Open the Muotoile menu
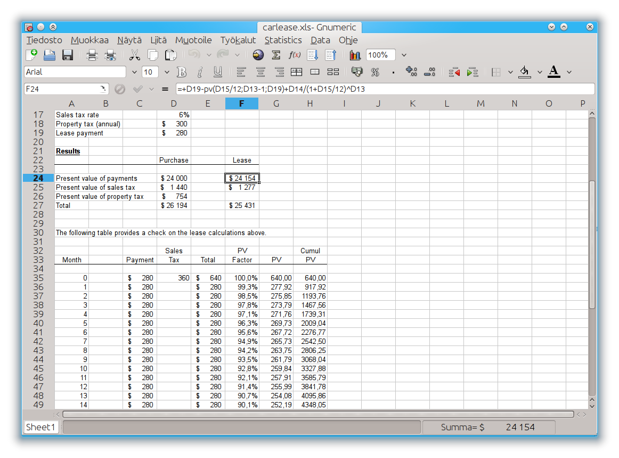The height and width of the screenshot is (458, 619). [x=193, y=40]
